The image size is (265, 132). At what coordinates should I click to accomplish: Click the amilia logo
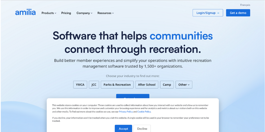(x=25, y=13)
